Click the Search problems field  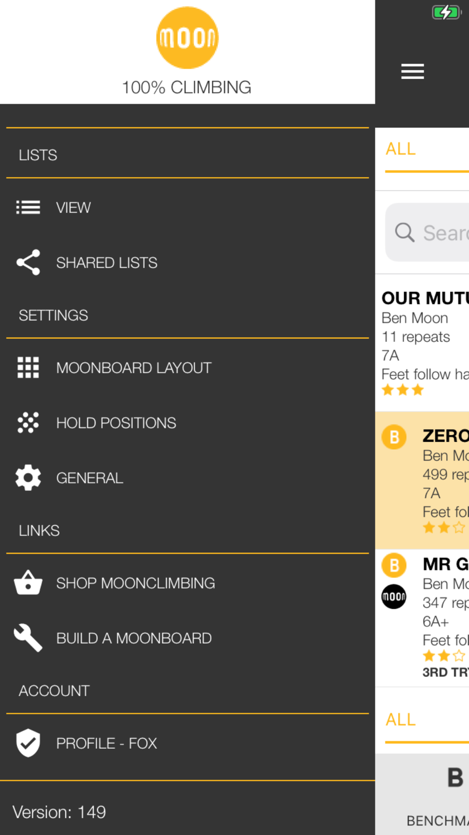coord(427,232)
